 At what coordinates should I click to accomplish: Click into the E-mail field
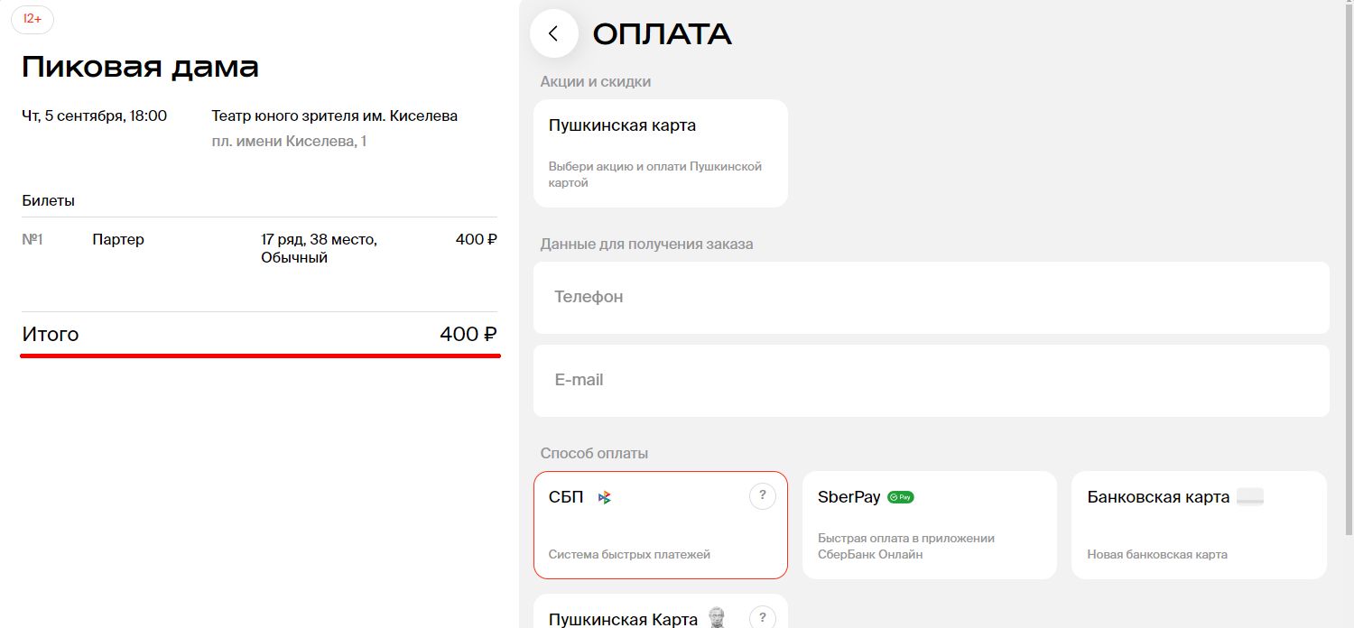click(931, 380)
